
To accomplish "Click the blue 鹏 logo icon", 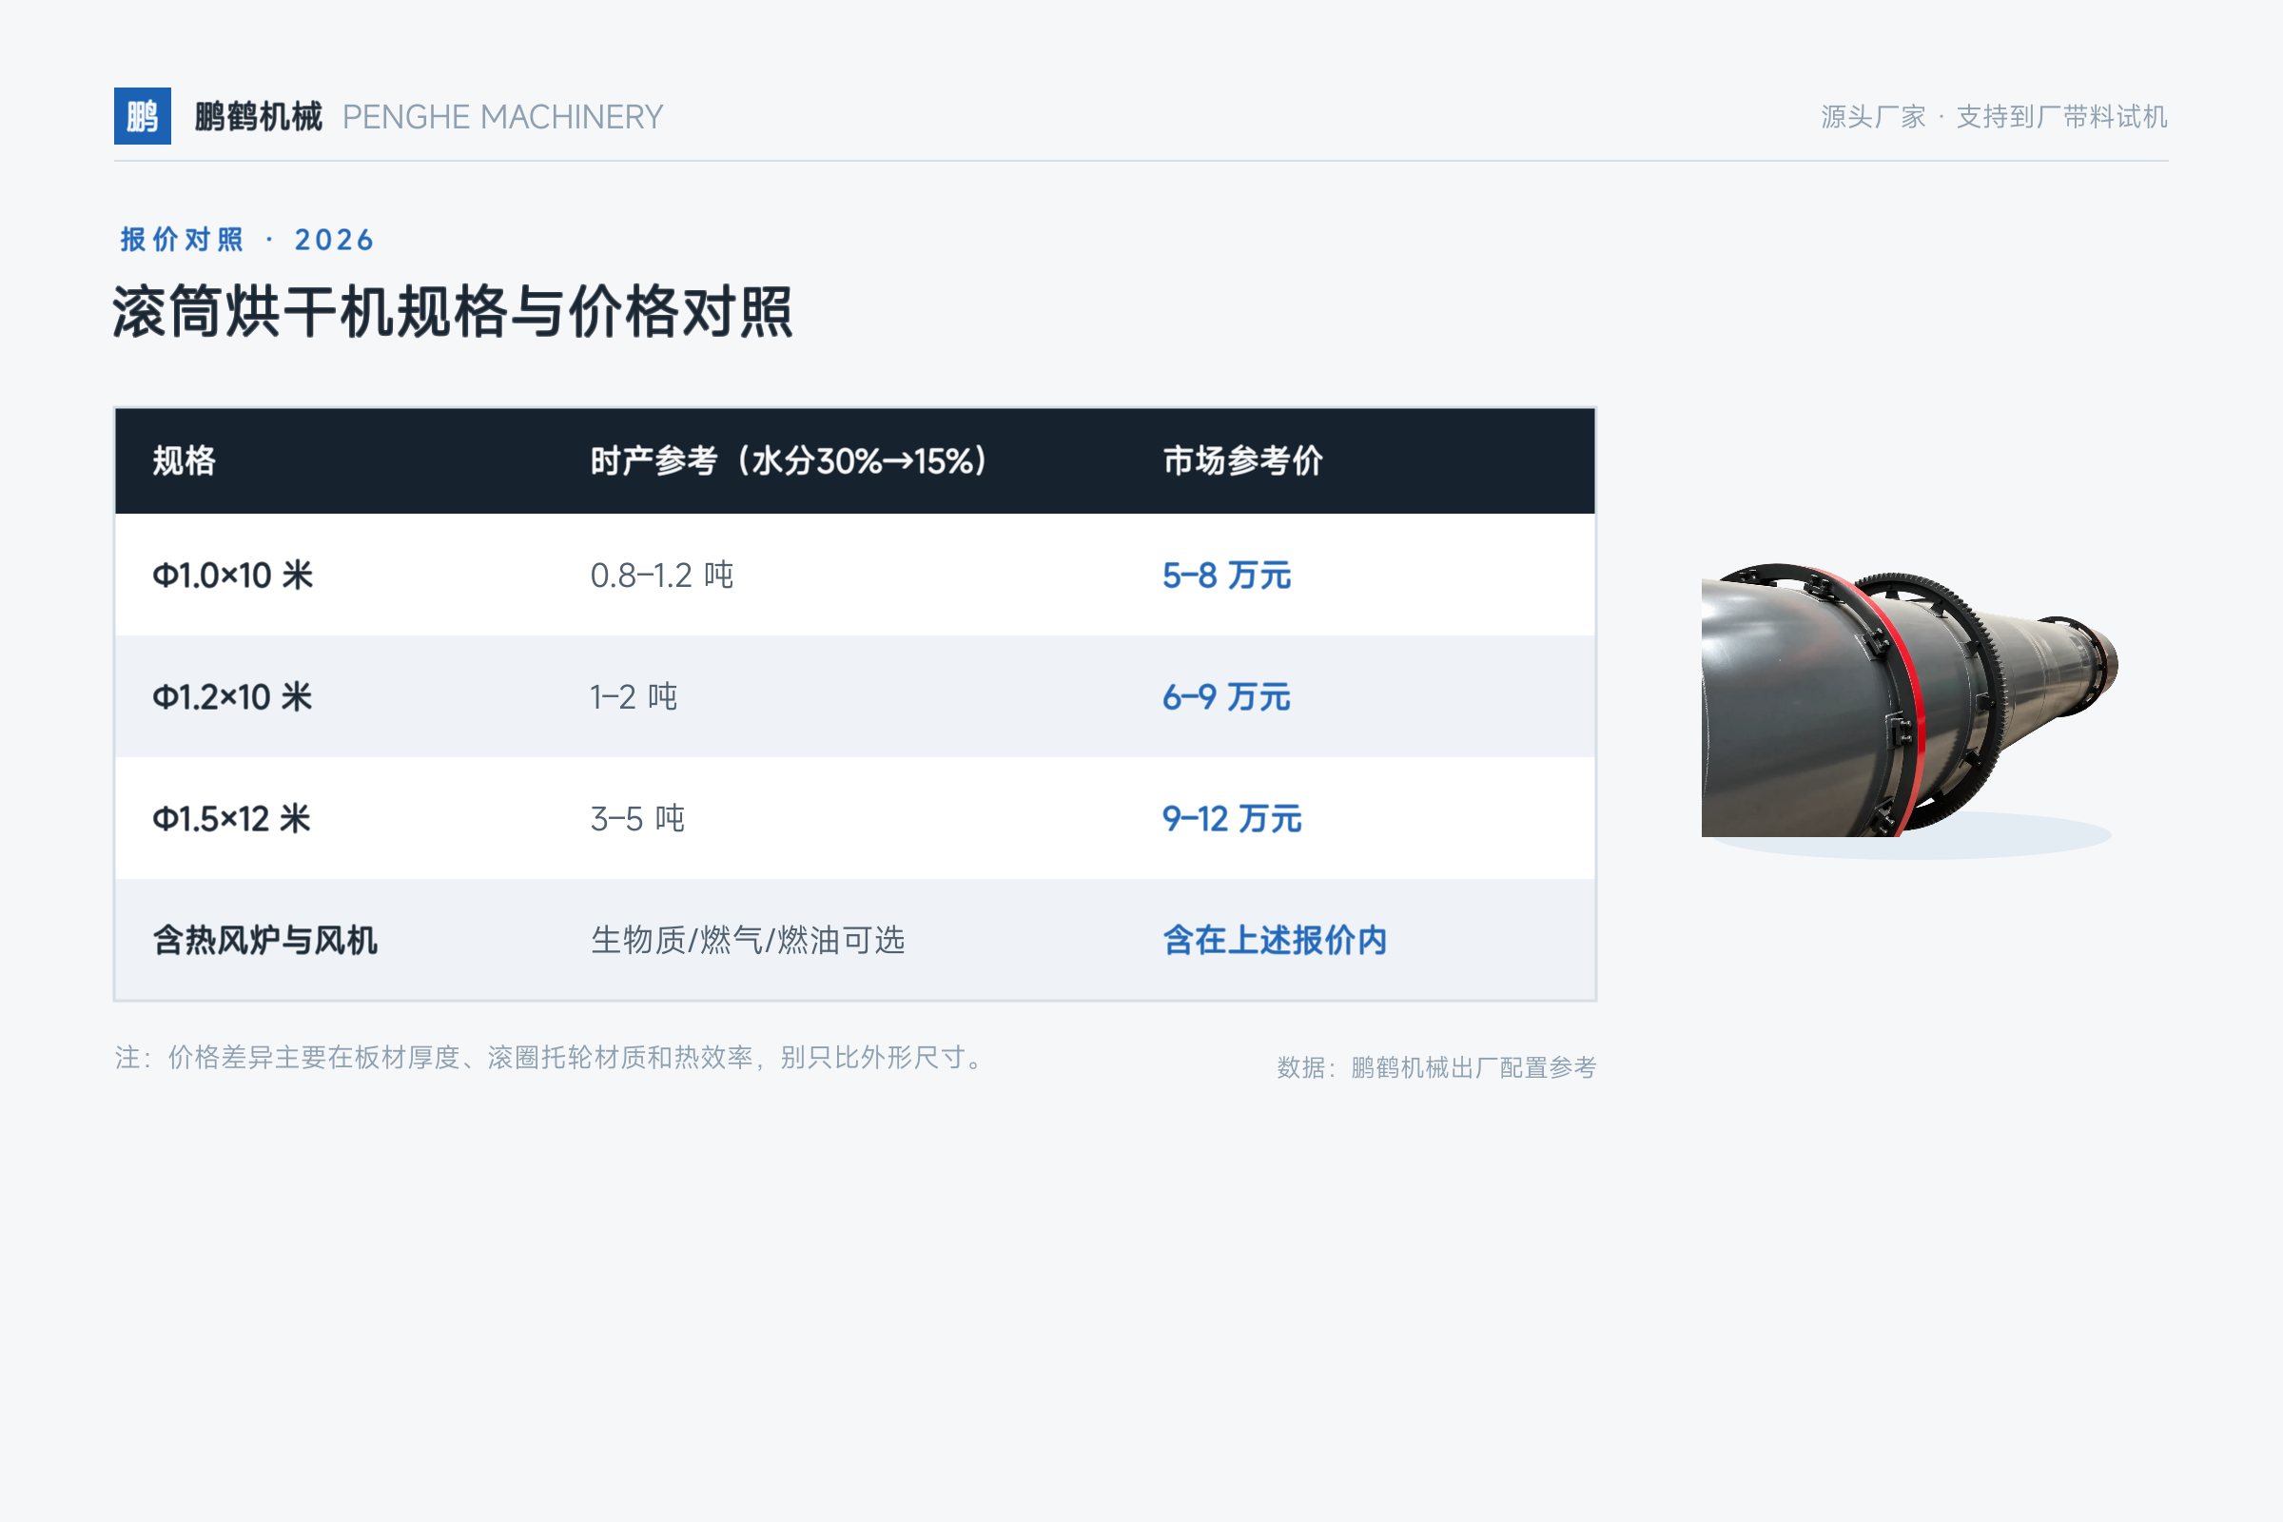I will pos(143,116).
